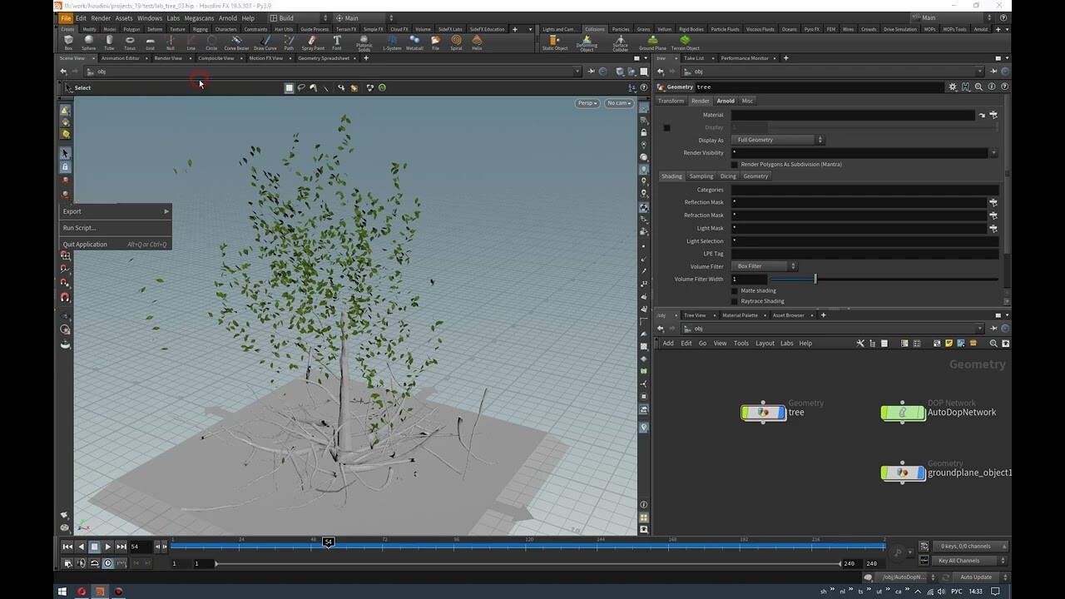Image resolution: width=1065 pixels, height=599 pixels.
Task: Enable Raytrace Shading
Action: click(x=736, y=300)
